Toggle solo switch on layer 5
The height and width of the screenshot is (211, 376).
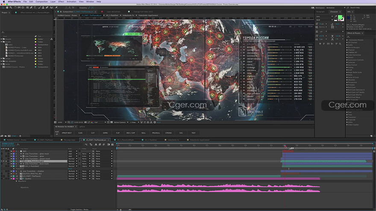(6, 161)
